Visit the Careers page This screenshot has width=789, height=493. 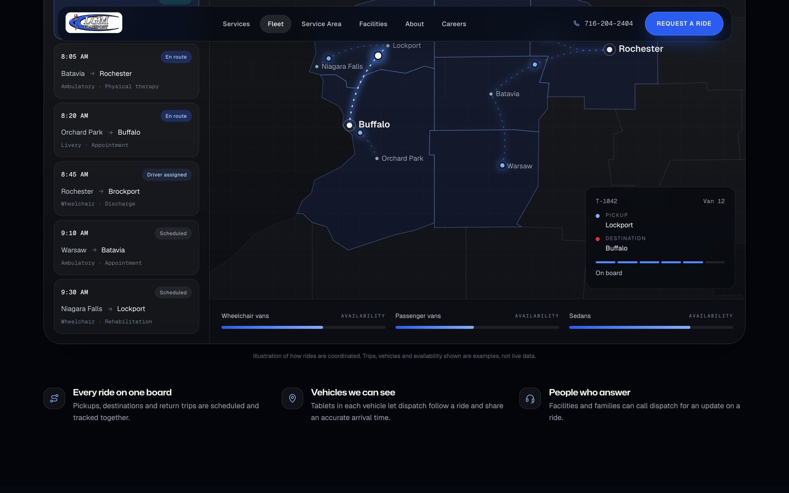(454, 24)
